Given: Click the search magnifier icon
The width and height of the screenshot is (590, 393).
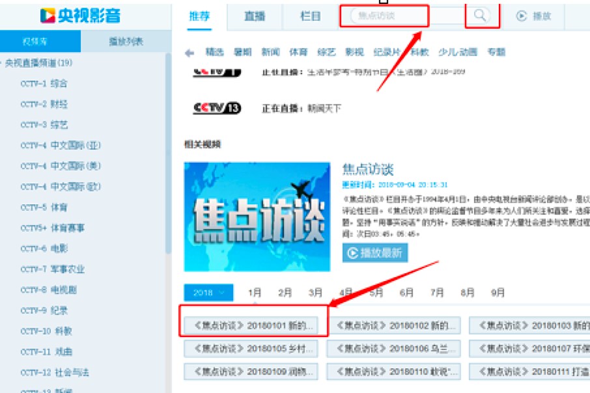Looking at the screenshot, I should point(480,16).
